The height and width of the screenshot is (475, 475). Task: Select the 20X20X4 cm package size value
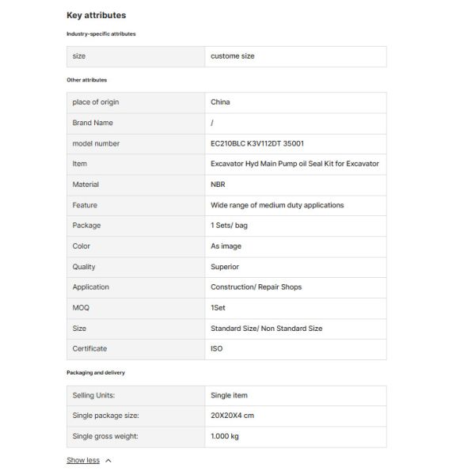232,416
